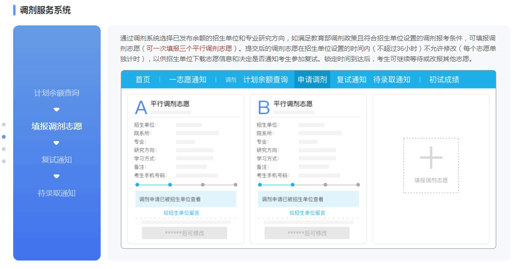Go to 首页 tab

tap(143, 79)
